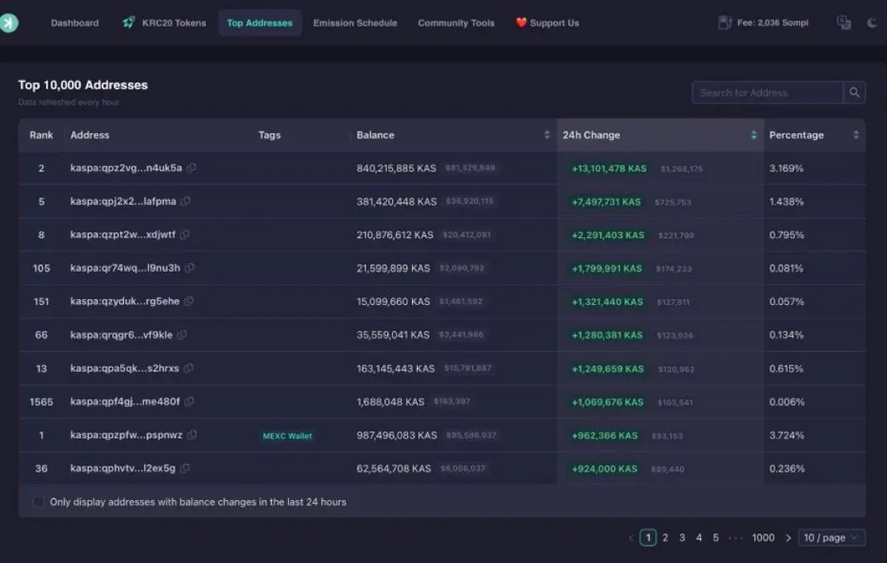Image resolution: width=887 pixels, height=563 pixels.
Task: Copy address kaspa:qpa5qk...s2hrxs
Action: tap(189, 368)
